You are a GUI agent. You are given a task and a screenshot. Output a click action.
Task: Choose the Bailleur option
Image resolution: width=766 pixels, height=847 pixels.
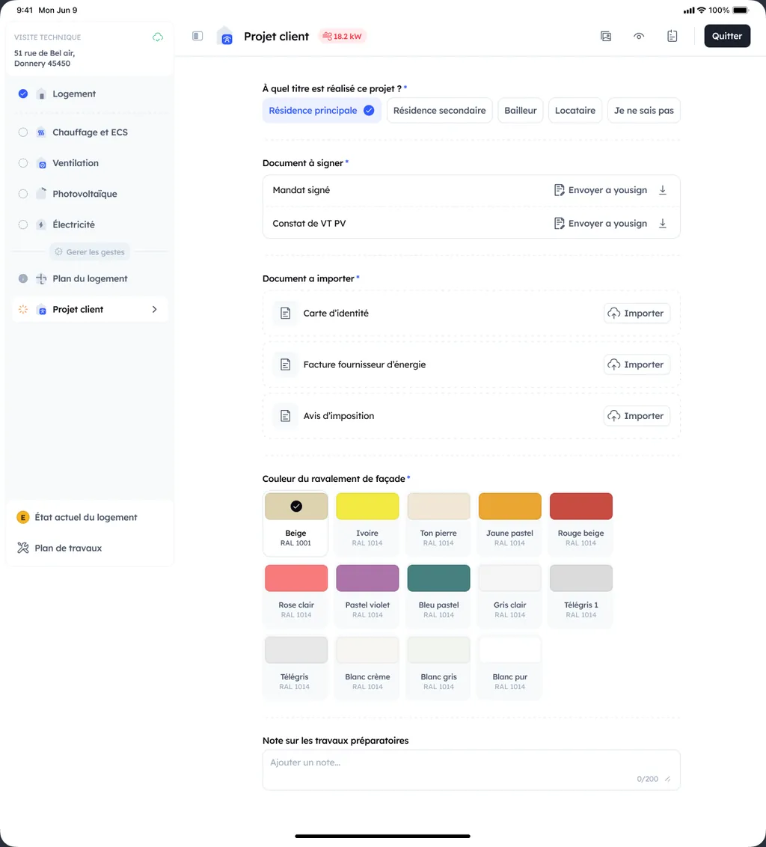pos(520,110)
